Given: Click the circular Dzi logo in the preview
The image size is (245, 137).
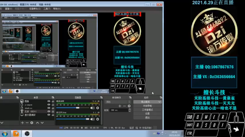Looking at the screenshot, I should (x=127, y=31).
